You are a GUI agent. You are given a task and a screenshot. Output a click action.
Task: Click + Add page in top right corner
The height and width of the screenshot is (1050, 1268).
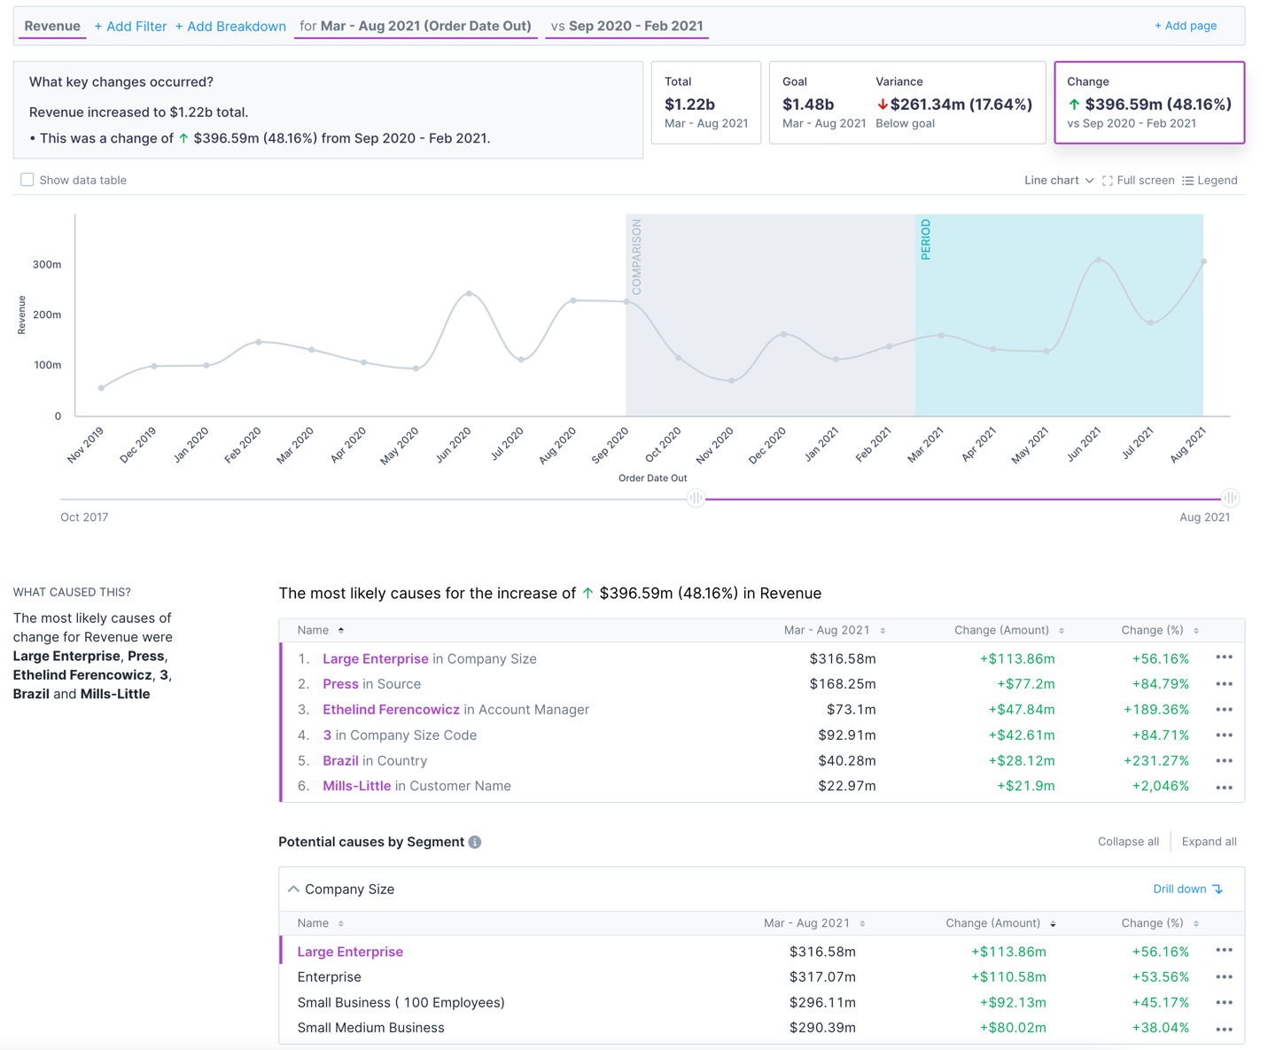tap(1186, 26)
